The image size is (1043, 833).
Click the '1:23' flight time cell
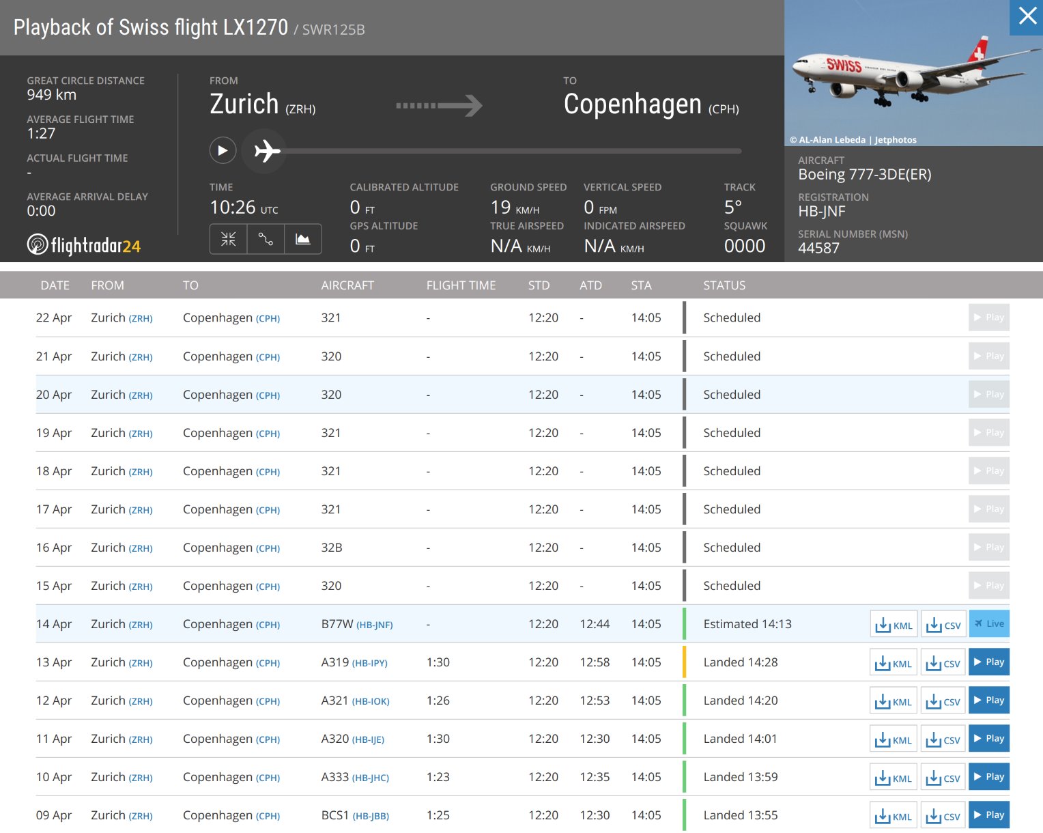click(x=438, y=777)
